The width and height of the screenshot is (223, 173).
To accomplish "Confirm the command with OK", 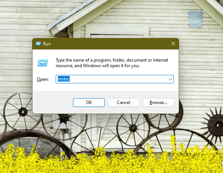I will coord(89,103).
